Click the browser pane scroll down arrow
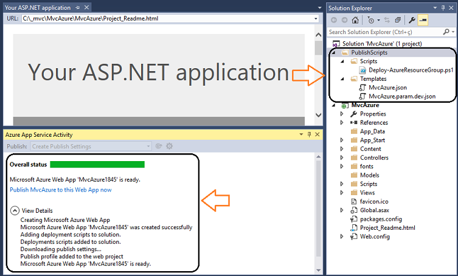458x276 pixels. point(319,115)
